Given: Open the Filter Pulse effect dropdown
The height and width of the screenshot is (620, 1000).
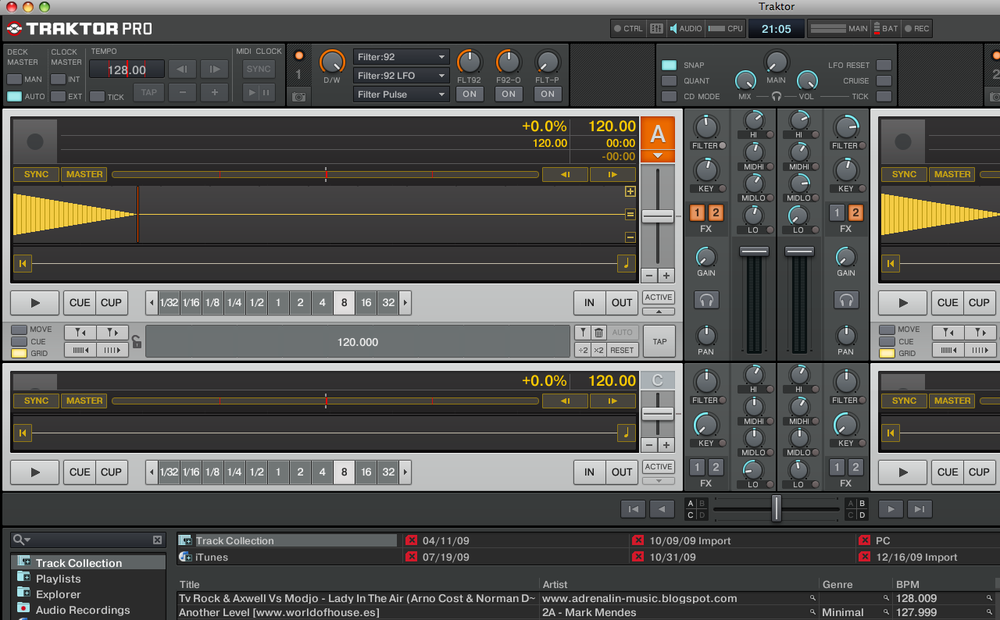Looking at the screenshot, I should click(x=401, y=94).
